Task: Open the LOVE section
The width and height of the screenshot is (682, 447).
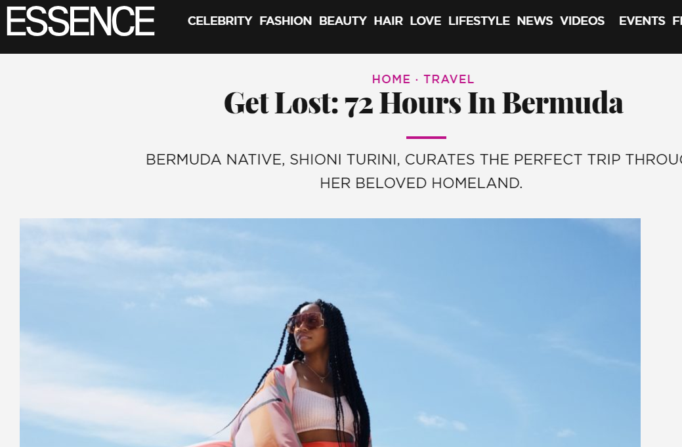Action: (425, 21)
